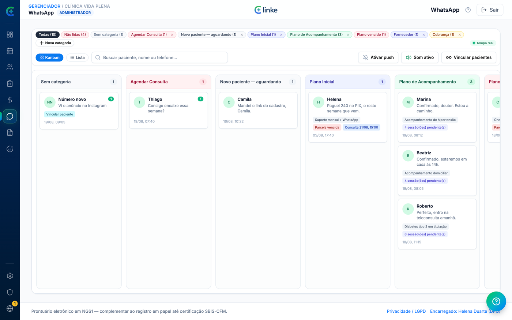Remove the Fornecedor category chip
The height and width of the screenshot is (320, 512).
(x=424, y=35)
